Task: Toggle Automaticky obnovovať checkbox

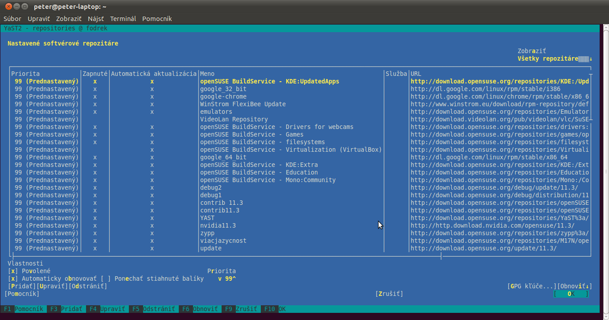Action: (x=13, y=278)
